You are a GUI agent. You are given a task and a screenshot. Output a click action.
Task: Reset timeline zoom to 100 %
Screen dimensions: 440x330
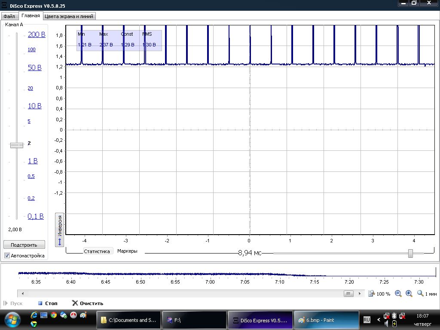pyautogui.click(x=379, y=294)
